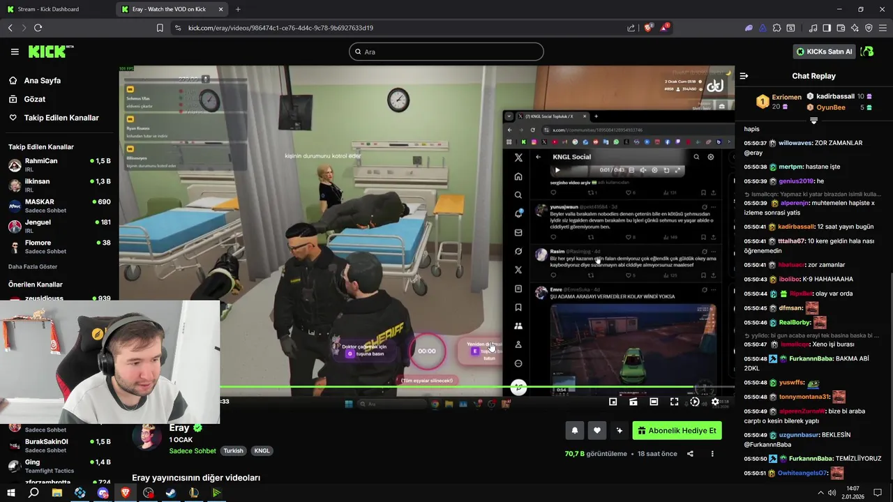Click Abonelik Hediye Et button
Image resolution: width=893 pixels, height=502 pixels.
tap(677, 431)
